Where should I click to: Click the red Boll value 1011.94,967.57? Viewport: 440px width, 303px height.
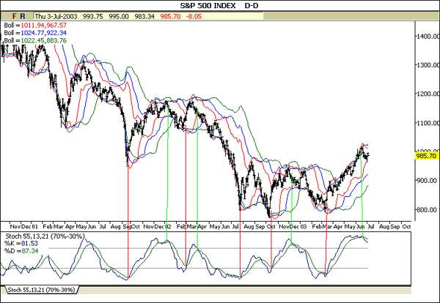pos(44,25)
